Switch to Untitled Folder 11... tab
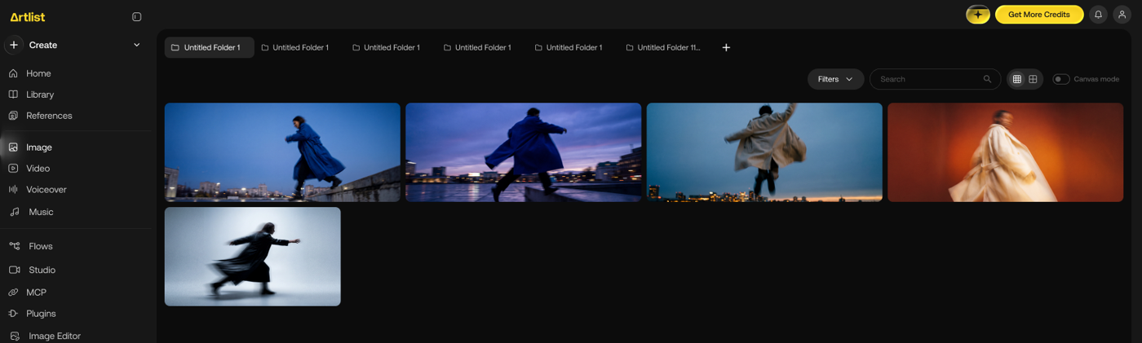This screenshot has height=343, width=1142. (x=663, y=47)
